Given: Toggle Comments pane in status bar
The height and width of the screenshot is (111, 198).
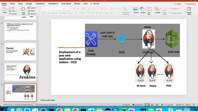Looking at the screenshot, I should tap(138, 105).
